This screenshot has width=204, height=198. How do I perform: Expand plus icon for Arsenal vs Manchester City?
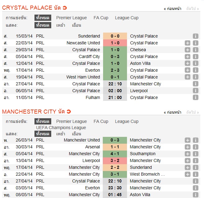click(188, 147)
